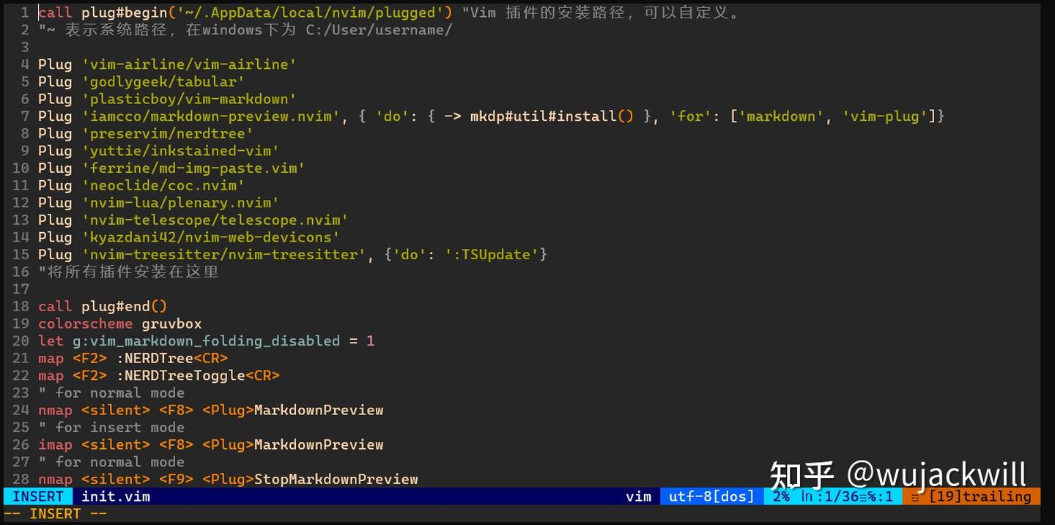Click the :TSUpdate option on line 15
This screenshot has width=1055, height=525.
pyautogui.click(x=489, y=254)
